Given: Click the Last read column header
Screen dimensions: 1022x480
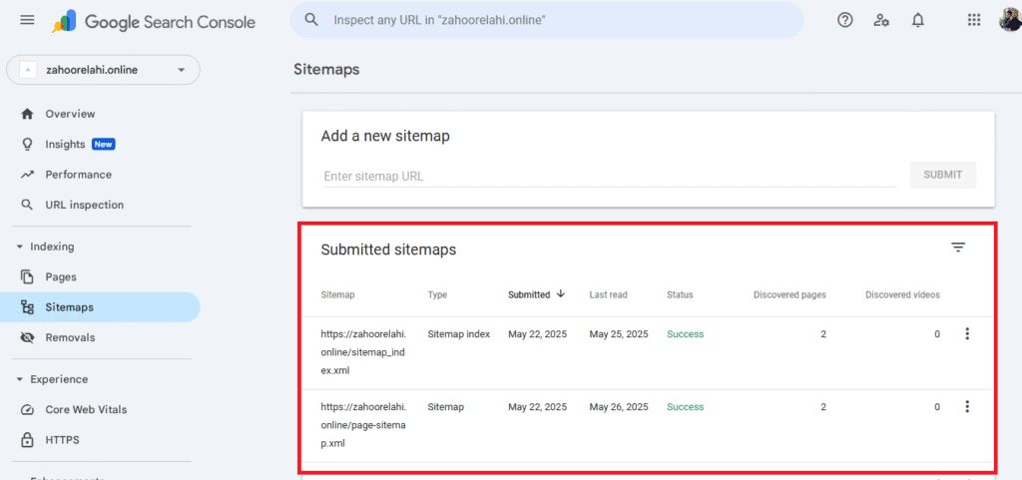Looking at the screenshot, I should click(608, 295).
